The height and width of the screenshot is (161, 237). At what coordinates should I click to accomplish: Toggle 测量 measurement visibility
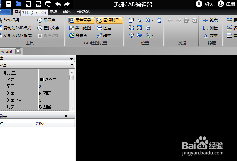click(210, 28)
